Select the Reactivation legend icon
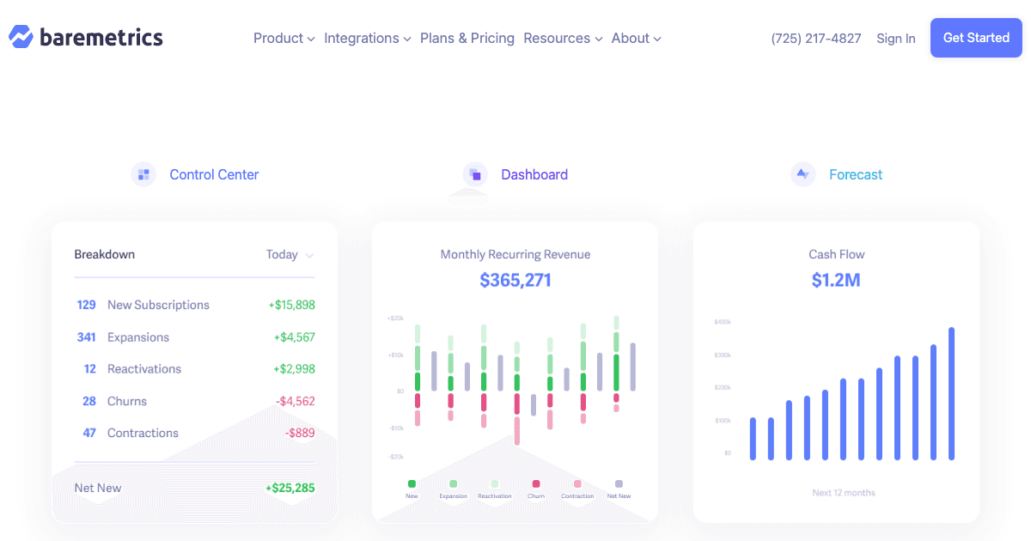Viewport: 1031px width, 541px height. pyautogui.click(x=495, y=483)
